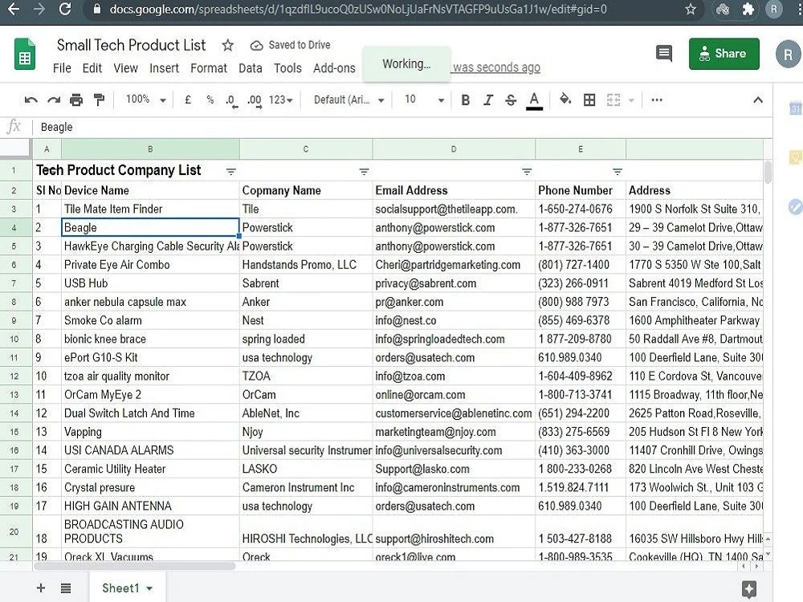
Task: Collapse the menus with the up chevron
Action: [758, 100]
